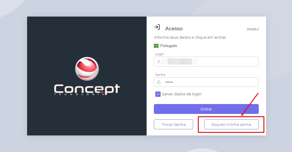Click the Concept wordmark text
The height and width of the screenshot is (152, 292).
pyautogui.click(x=87, y=89)
